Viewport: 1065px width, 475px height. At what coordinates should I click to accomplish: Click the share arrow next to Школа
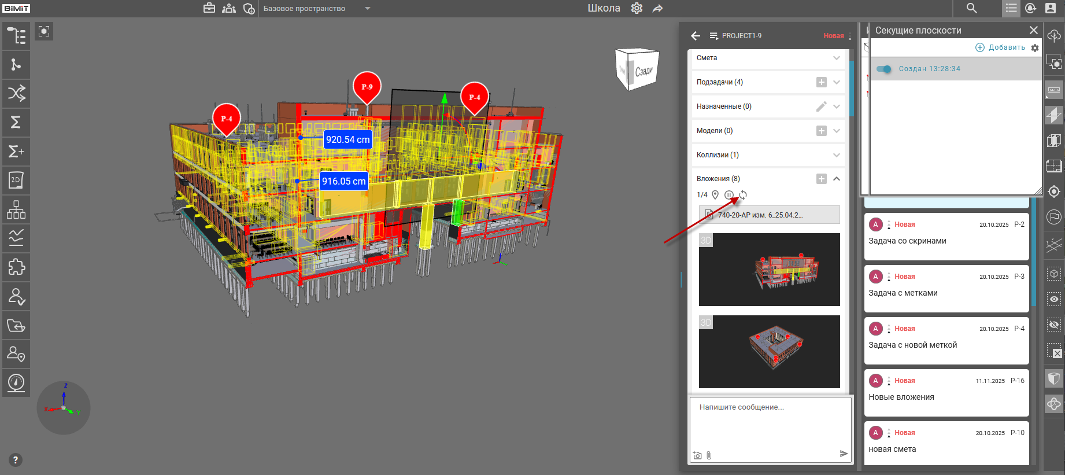[x=657, y=8]
